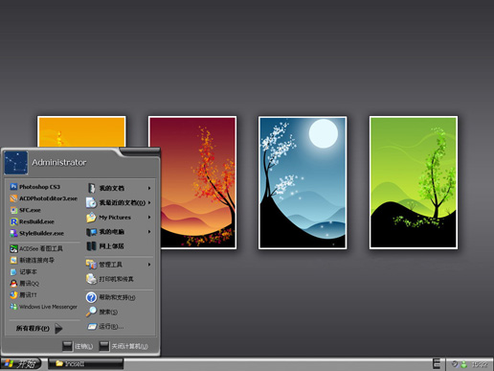Expand the 管理工具 submenu arrow
494x371 pixels.
[149, 265]
